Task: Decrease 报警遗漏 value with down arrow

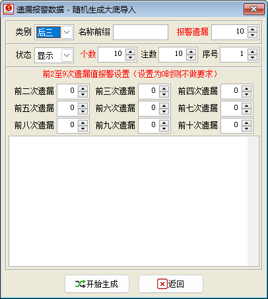Action: click(x=252, y=35)
